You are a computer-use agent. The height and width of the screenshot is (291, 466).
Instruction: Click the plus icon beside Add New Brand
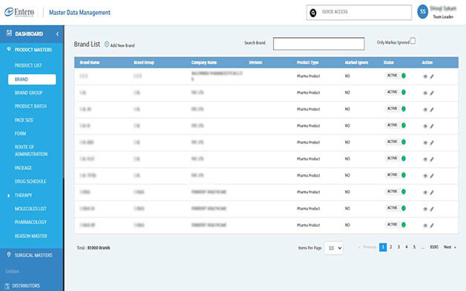point(107,45)
